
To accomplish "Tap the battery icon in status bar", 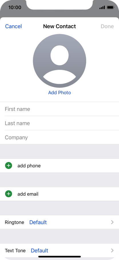I will (110, 7).
